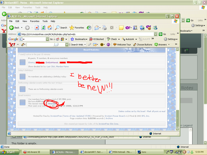The width and height of the screenshot is (207, 155).
Task: Open Welcome Tour on Yahoo toolbar
Action: 122,44
